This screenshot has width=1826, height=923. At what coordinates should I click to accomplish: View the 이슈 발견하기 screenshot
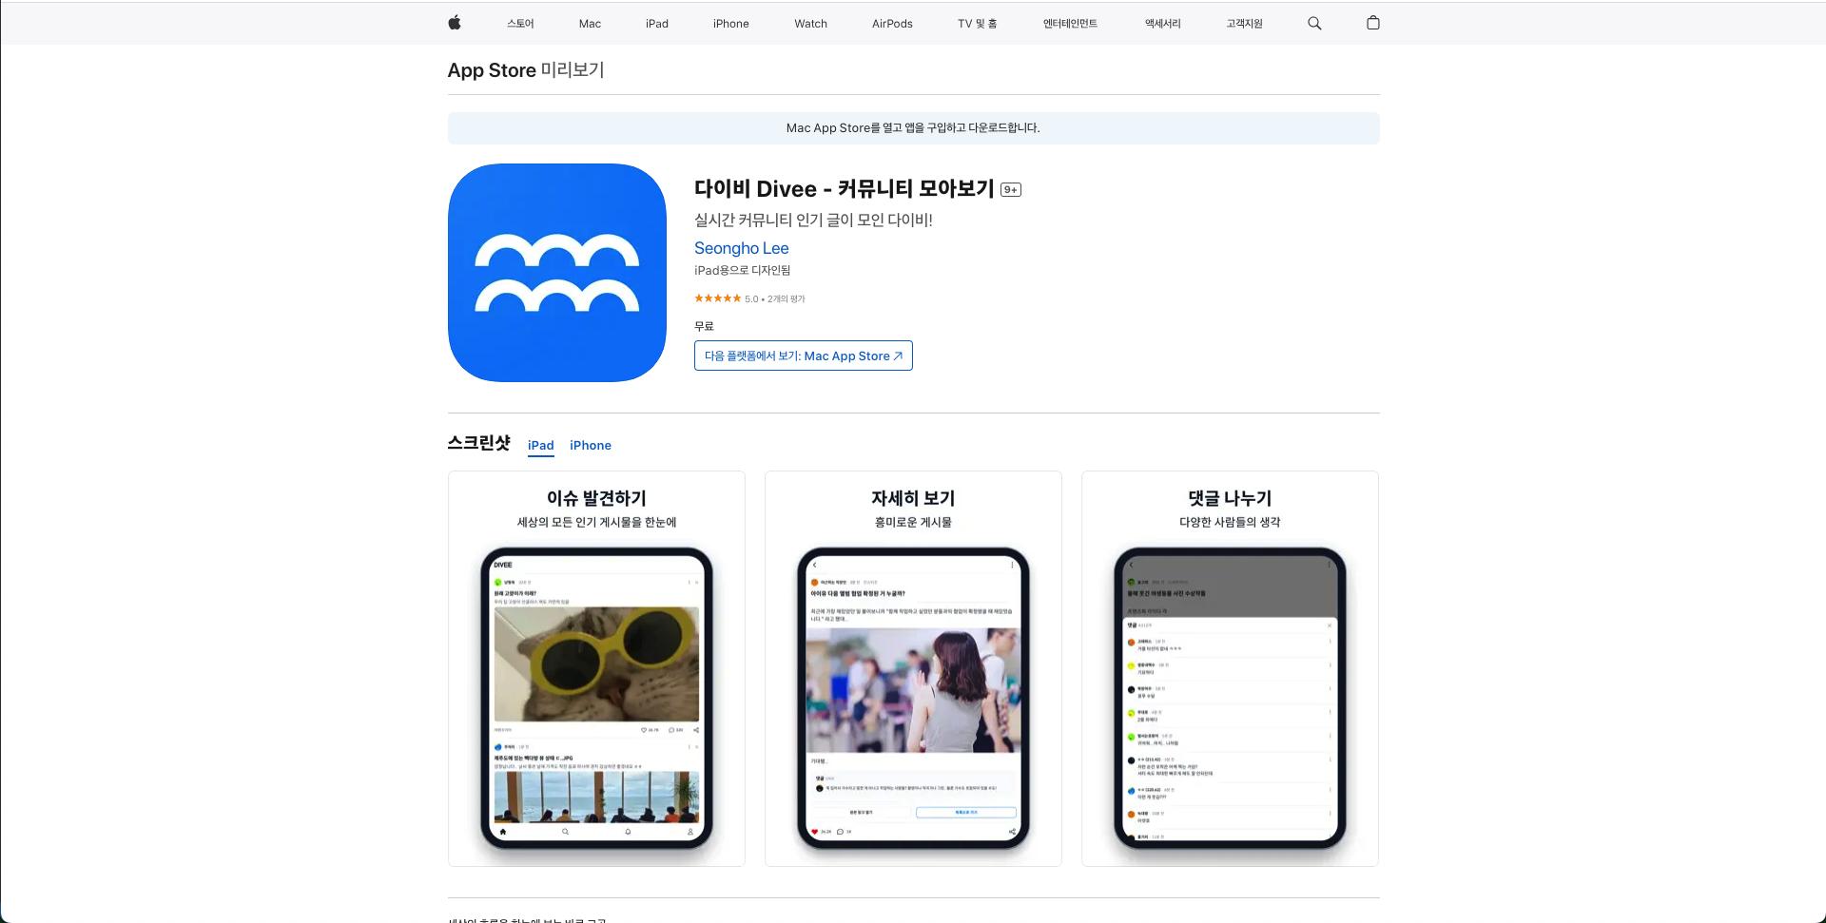click(596, 668)
